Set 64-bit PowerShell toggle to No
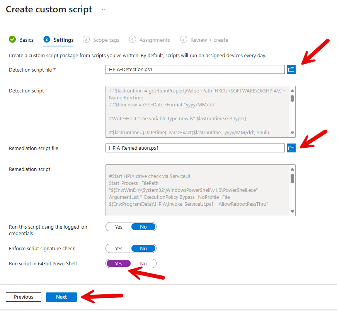Screen dimensions: 337x311 click(143, 264)
